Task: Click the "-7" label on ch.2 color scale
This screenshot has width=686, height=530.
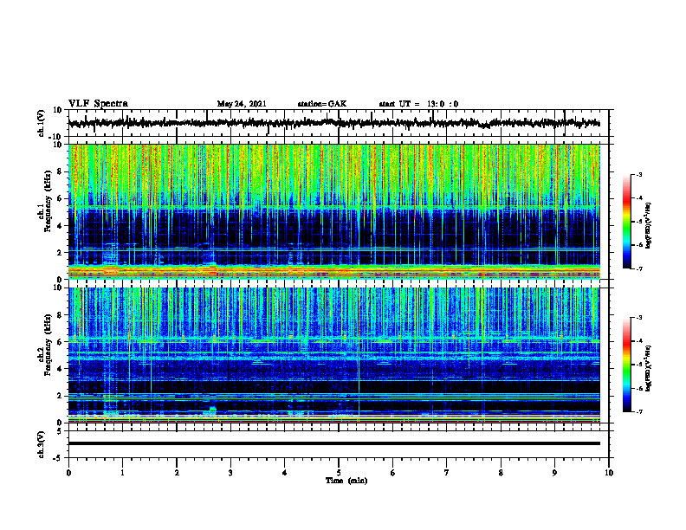Action: pos(638,411)
